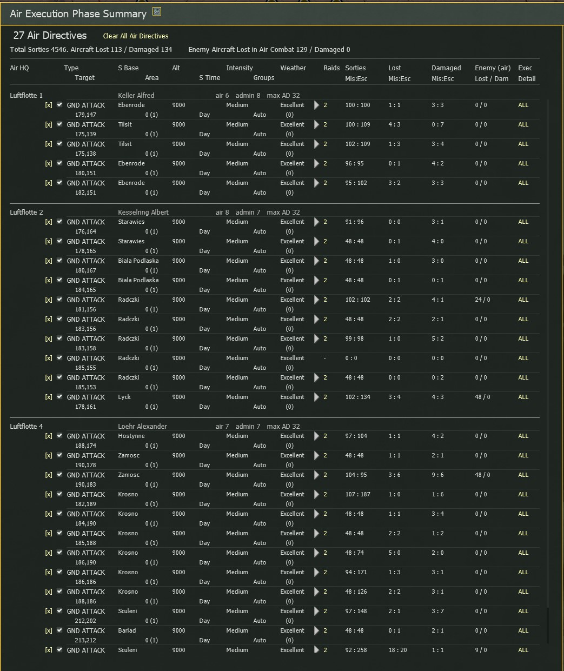Toggle the checkbox for Ebenrode directive 179,147

(x=59, y=104)
